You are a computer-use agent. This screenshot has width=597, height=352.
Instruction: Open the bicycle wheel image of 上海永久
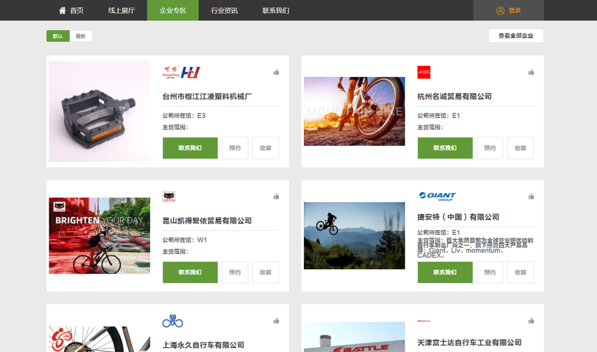click(99, 339)
